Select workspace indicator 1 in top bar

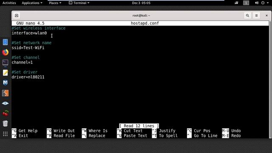tap(246, 3)
